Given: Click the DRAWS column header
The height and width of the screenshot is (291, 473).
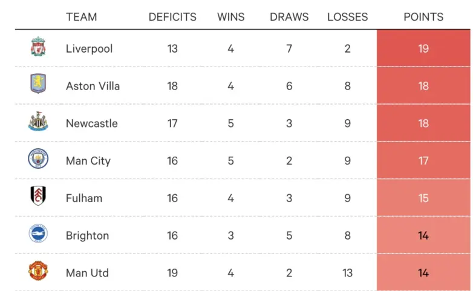Looking at the screenshot, I should click(289, 17).
